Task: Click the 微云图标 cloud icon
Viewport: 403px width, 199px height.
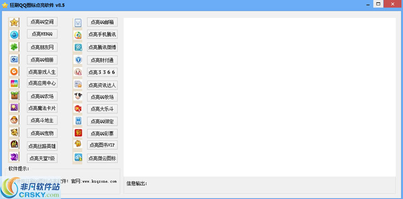Action: (x=78, y=157)
